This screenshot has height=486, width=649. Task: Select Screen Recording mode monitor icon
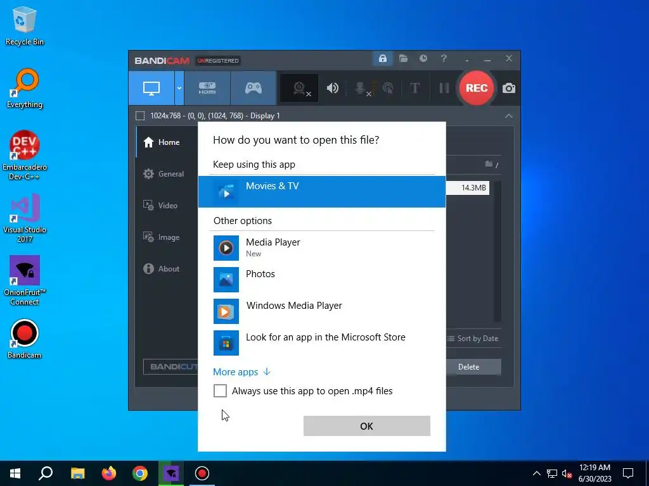[x=151, y=88]
